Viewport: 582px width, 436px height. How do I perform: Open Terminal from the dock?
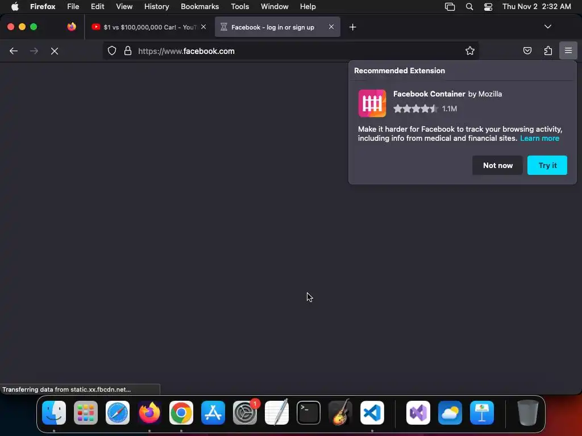click(x=309, y=413)
